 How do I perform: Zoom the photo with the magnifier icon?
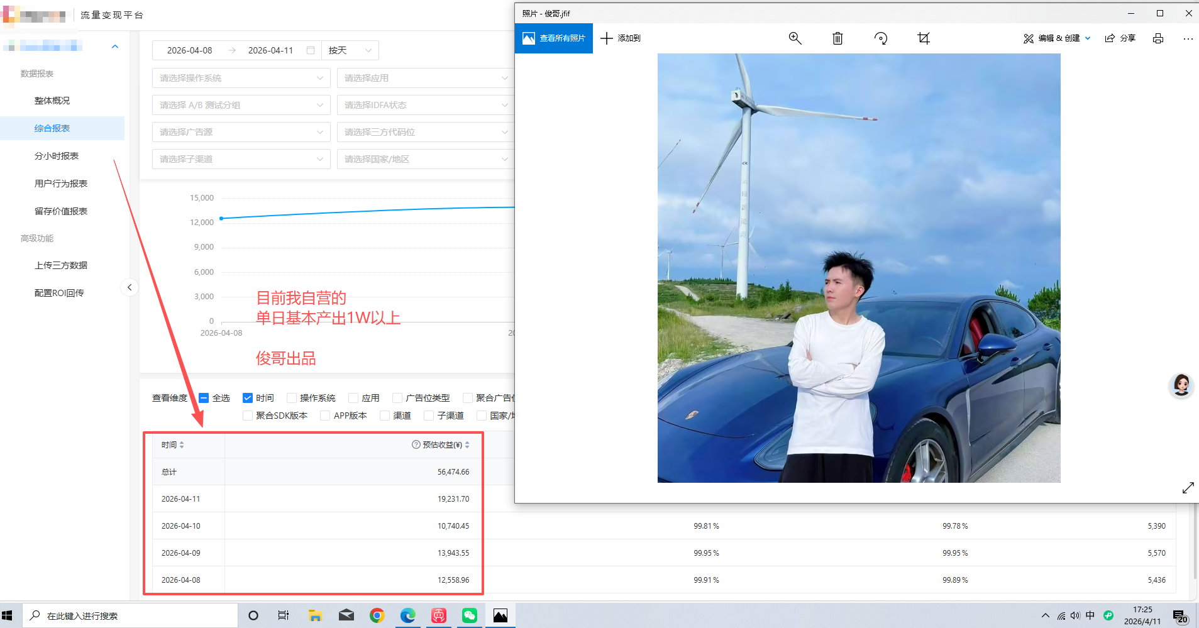794,38
